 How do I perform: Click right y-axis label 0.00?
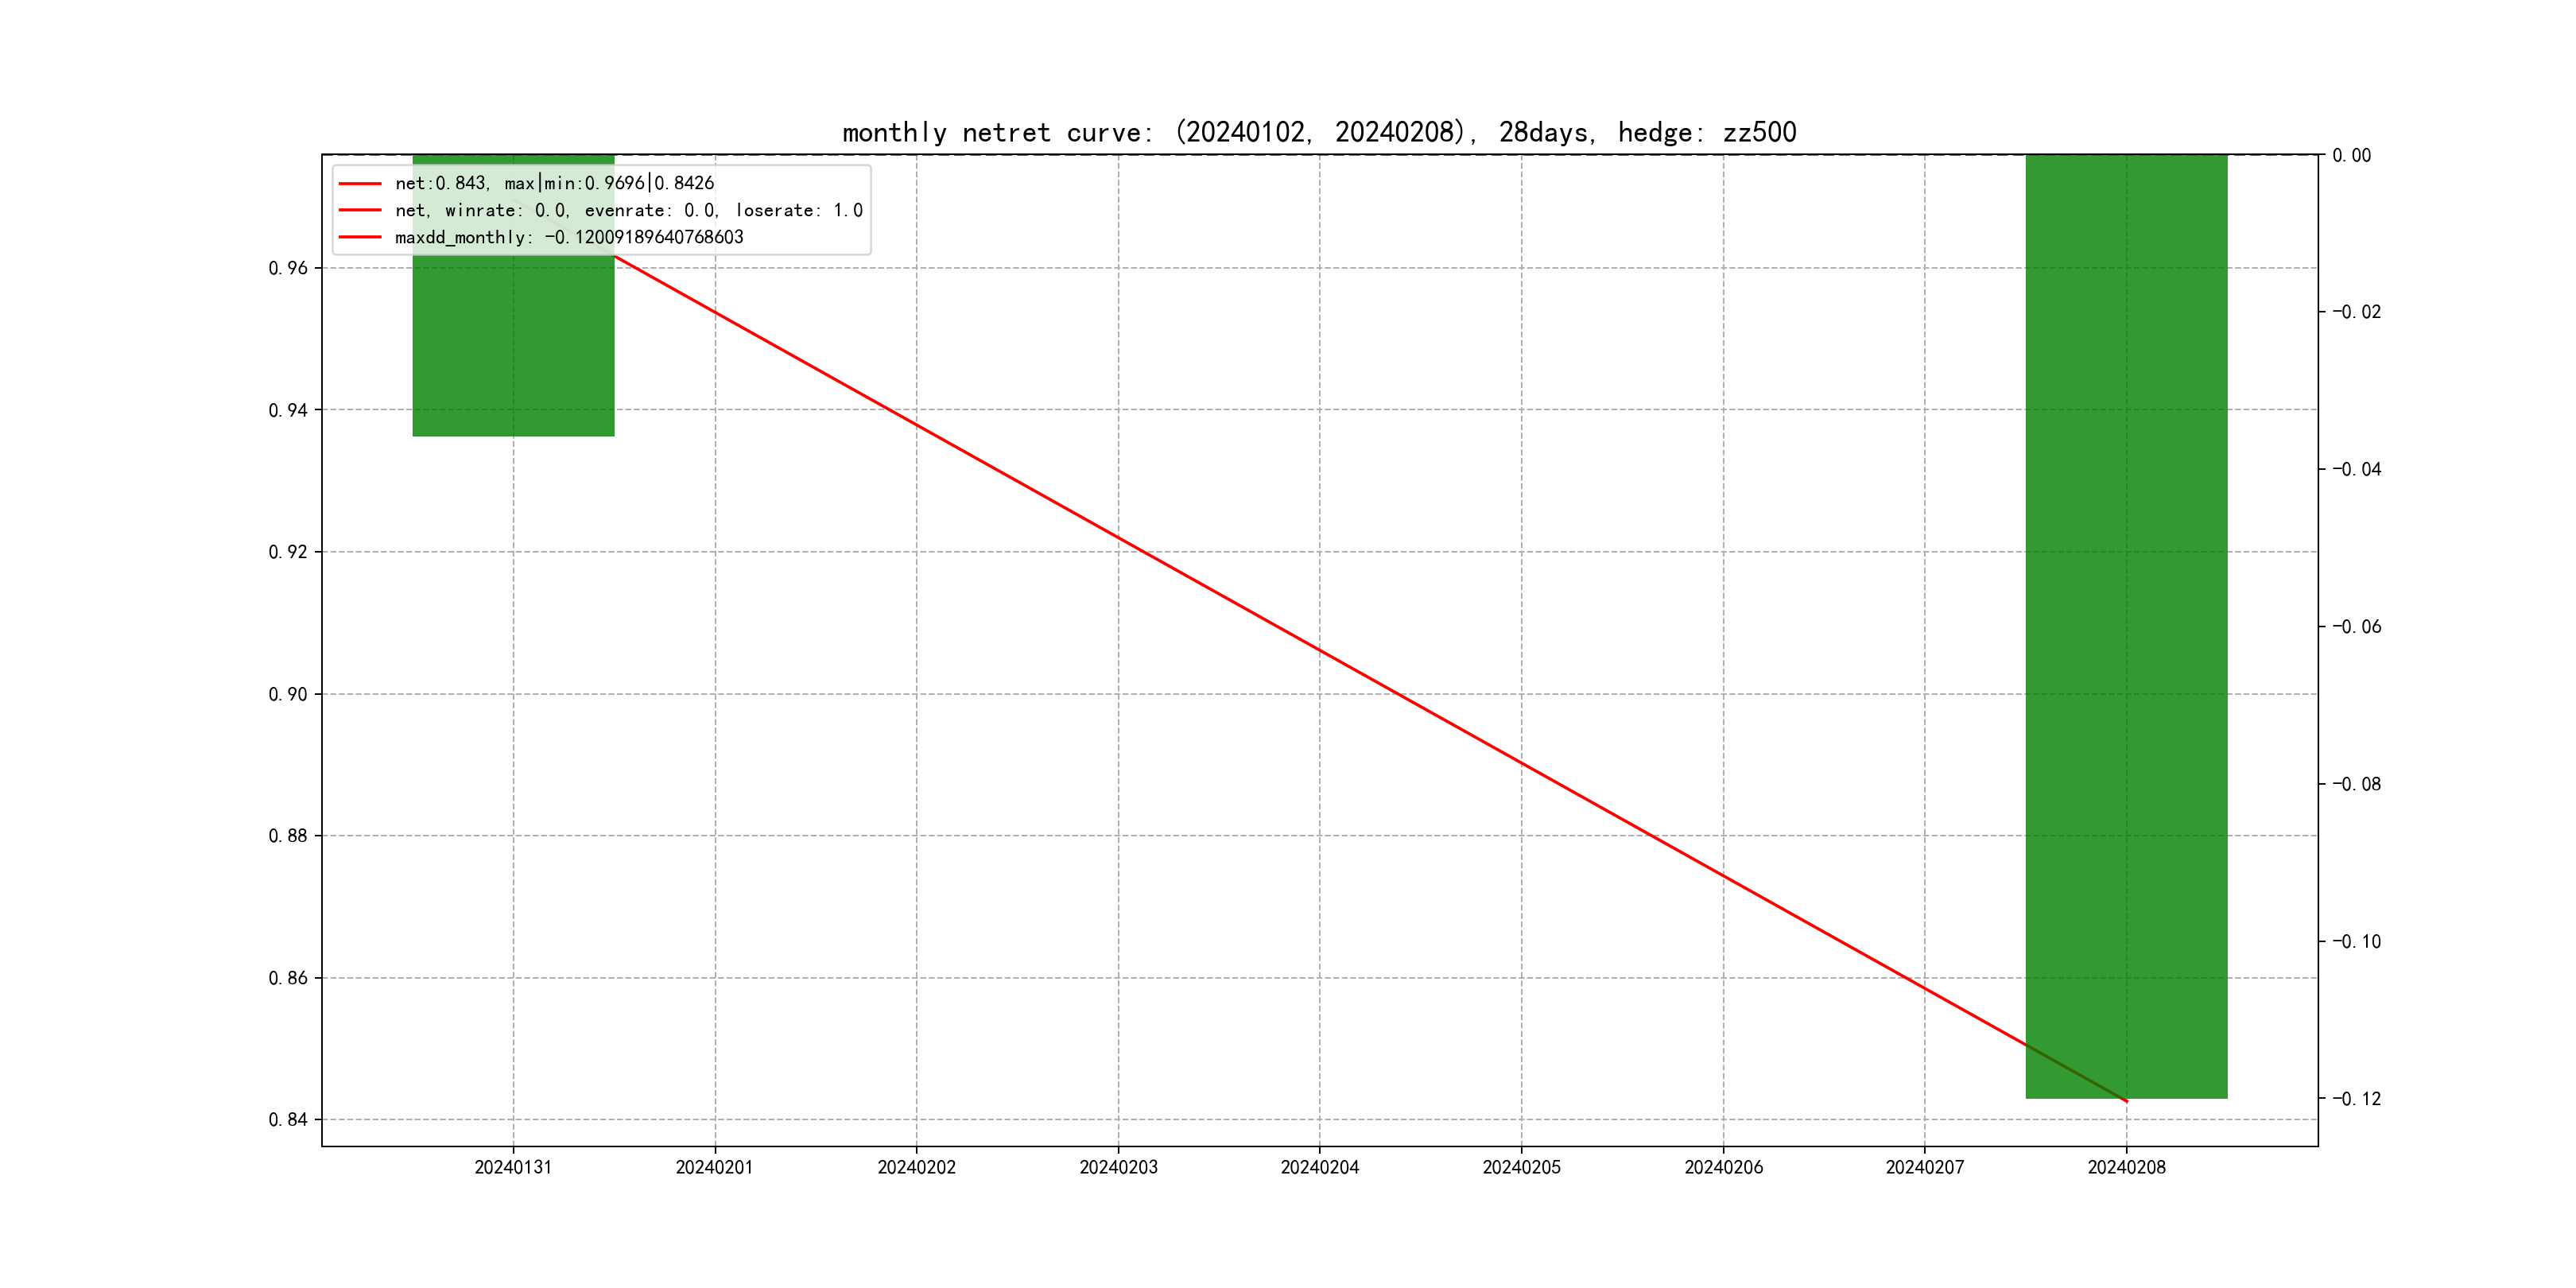pos(2352,155)
